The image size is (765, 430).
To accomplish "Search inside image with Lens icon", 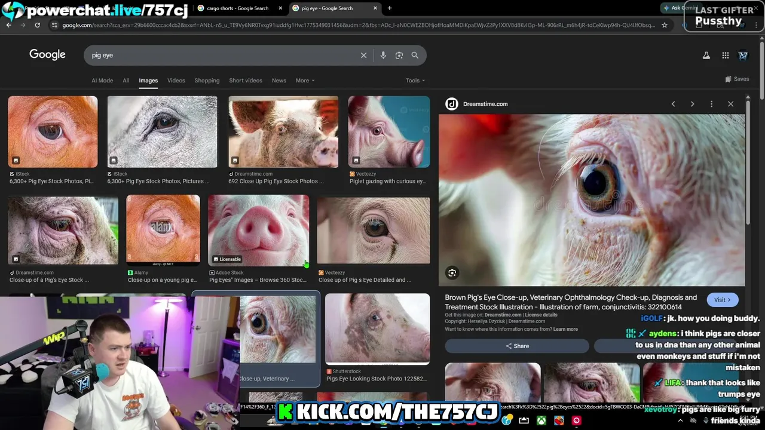I will pos(452,273).
